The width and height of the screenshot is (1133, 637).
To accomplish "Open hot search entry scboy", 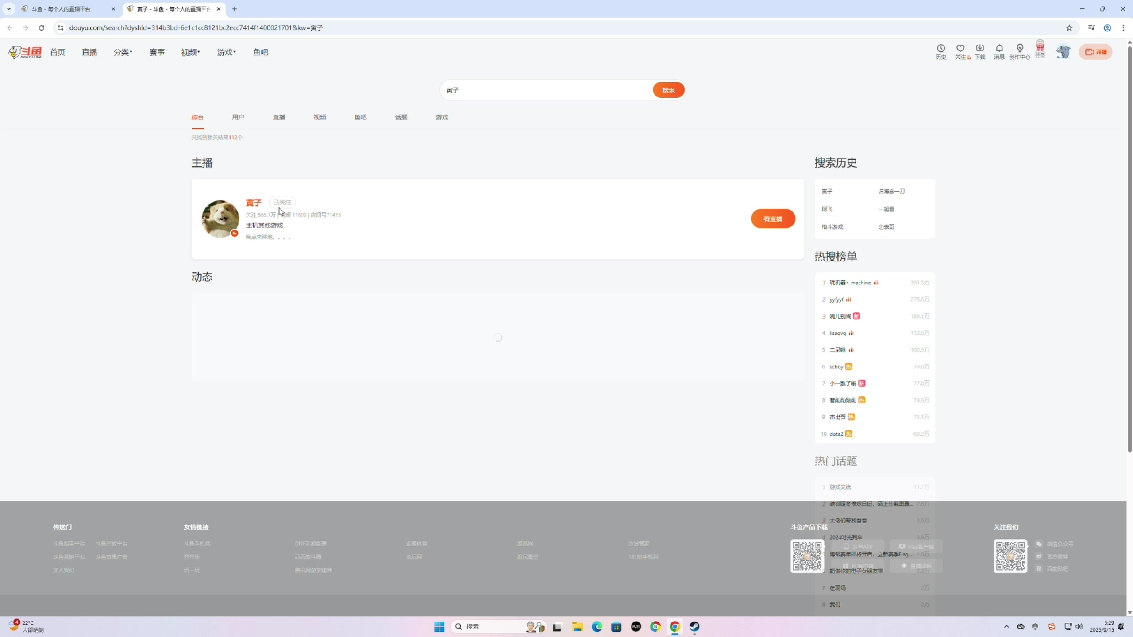I will point(836,367).
